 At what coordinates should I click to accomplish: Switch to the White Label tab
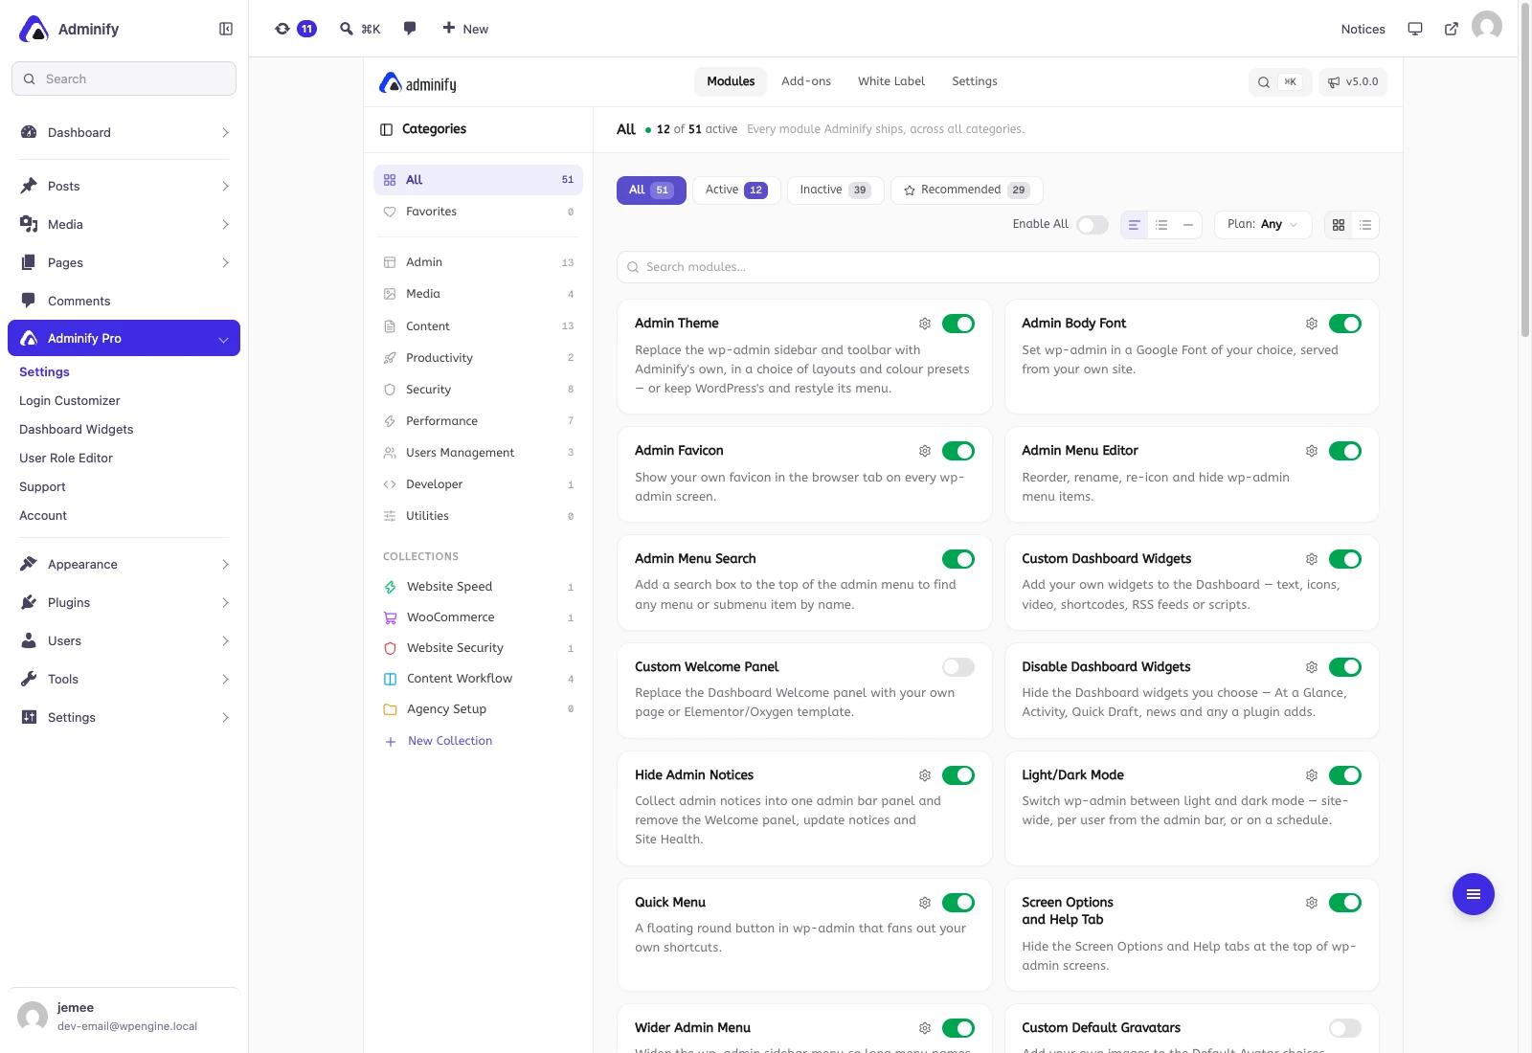pyautogui.click(x=891, y=81)
